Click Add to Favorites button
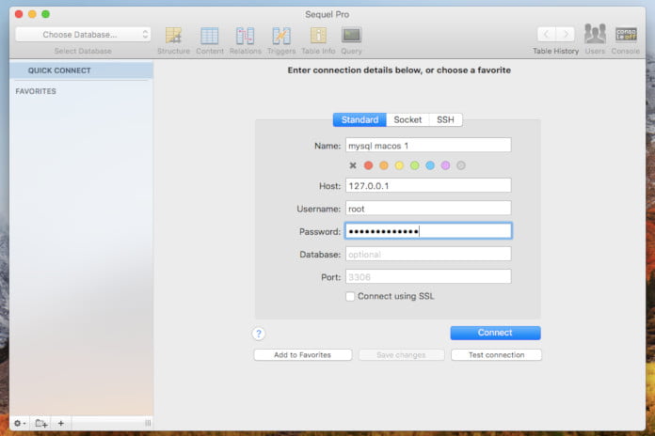 [303, 355]
